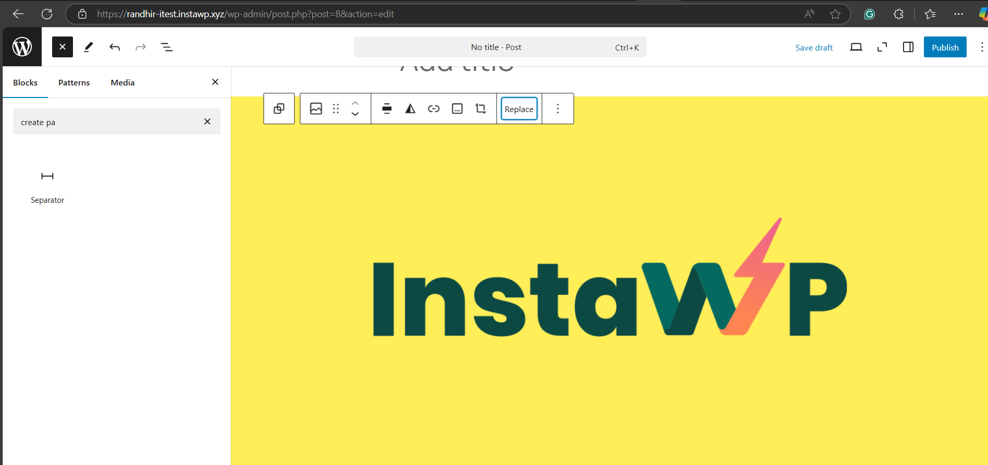The image size is (988, 465).
Task: Switch to the Media tab
Action: pos(122,82)
